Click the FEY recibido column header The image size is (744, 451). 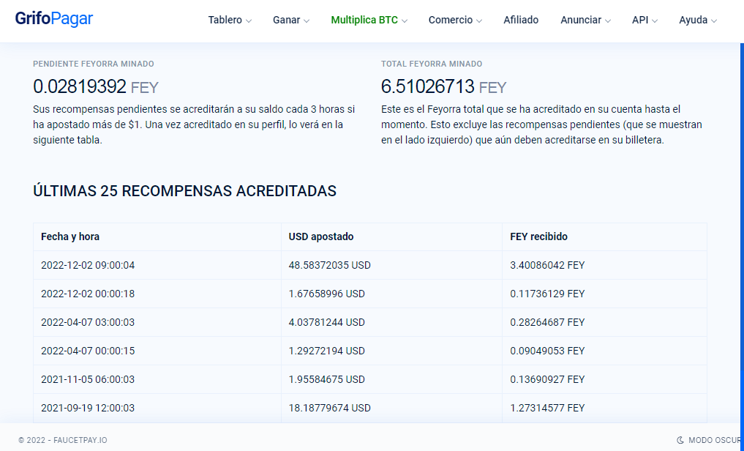tap(538, 236)
